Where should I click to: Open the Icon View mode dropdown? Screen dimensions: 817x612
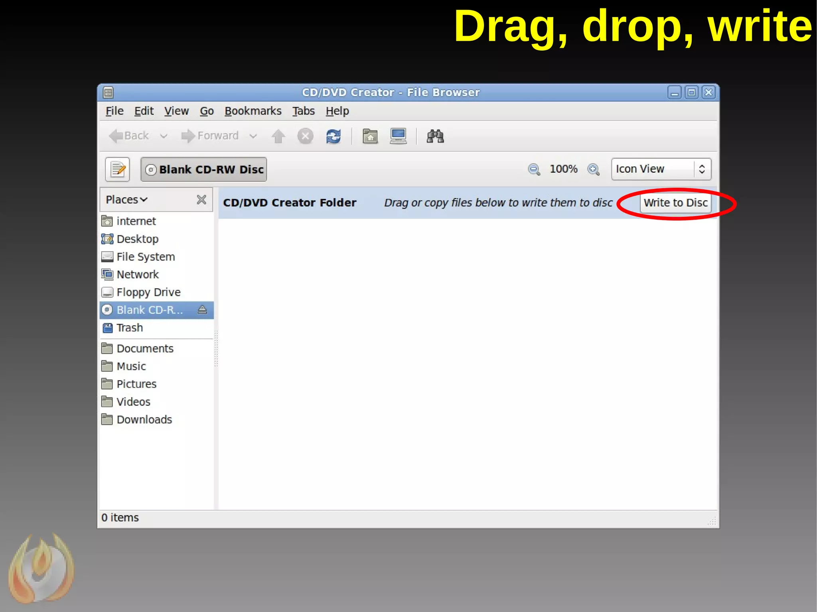click(661, 169)
